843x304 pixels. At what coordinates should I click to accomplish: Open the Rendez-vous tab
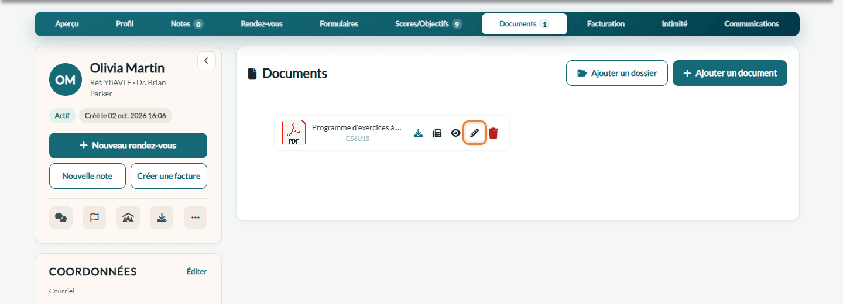pyautogui.click(x=262, y=24)
